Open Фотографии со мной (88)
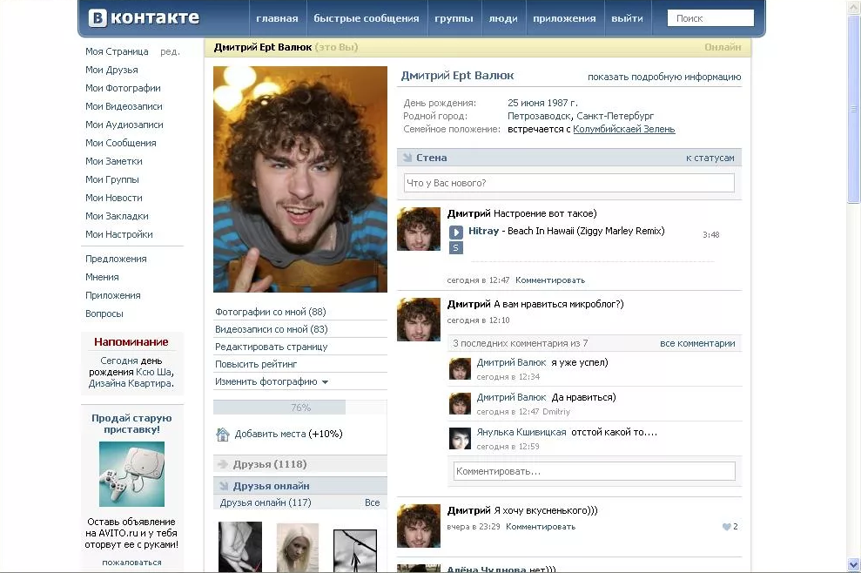The width and height of the screenshot is (861, 573). coord(271,312)
